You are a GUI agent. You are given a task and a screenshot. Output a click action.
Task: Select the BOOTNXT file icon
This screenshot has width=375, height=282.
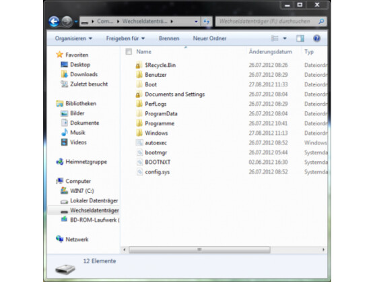[x=139, y=162]
